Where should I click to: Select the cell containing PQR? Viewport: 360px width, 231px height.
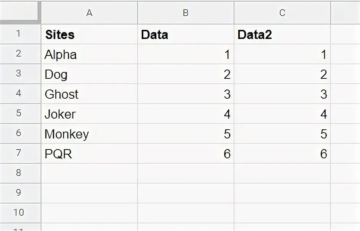coord(89,154)
